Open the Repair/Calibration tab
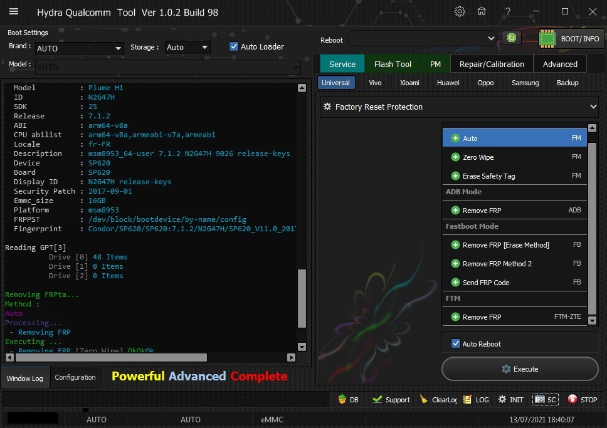607x428 pixels. (x=492, y=64)
